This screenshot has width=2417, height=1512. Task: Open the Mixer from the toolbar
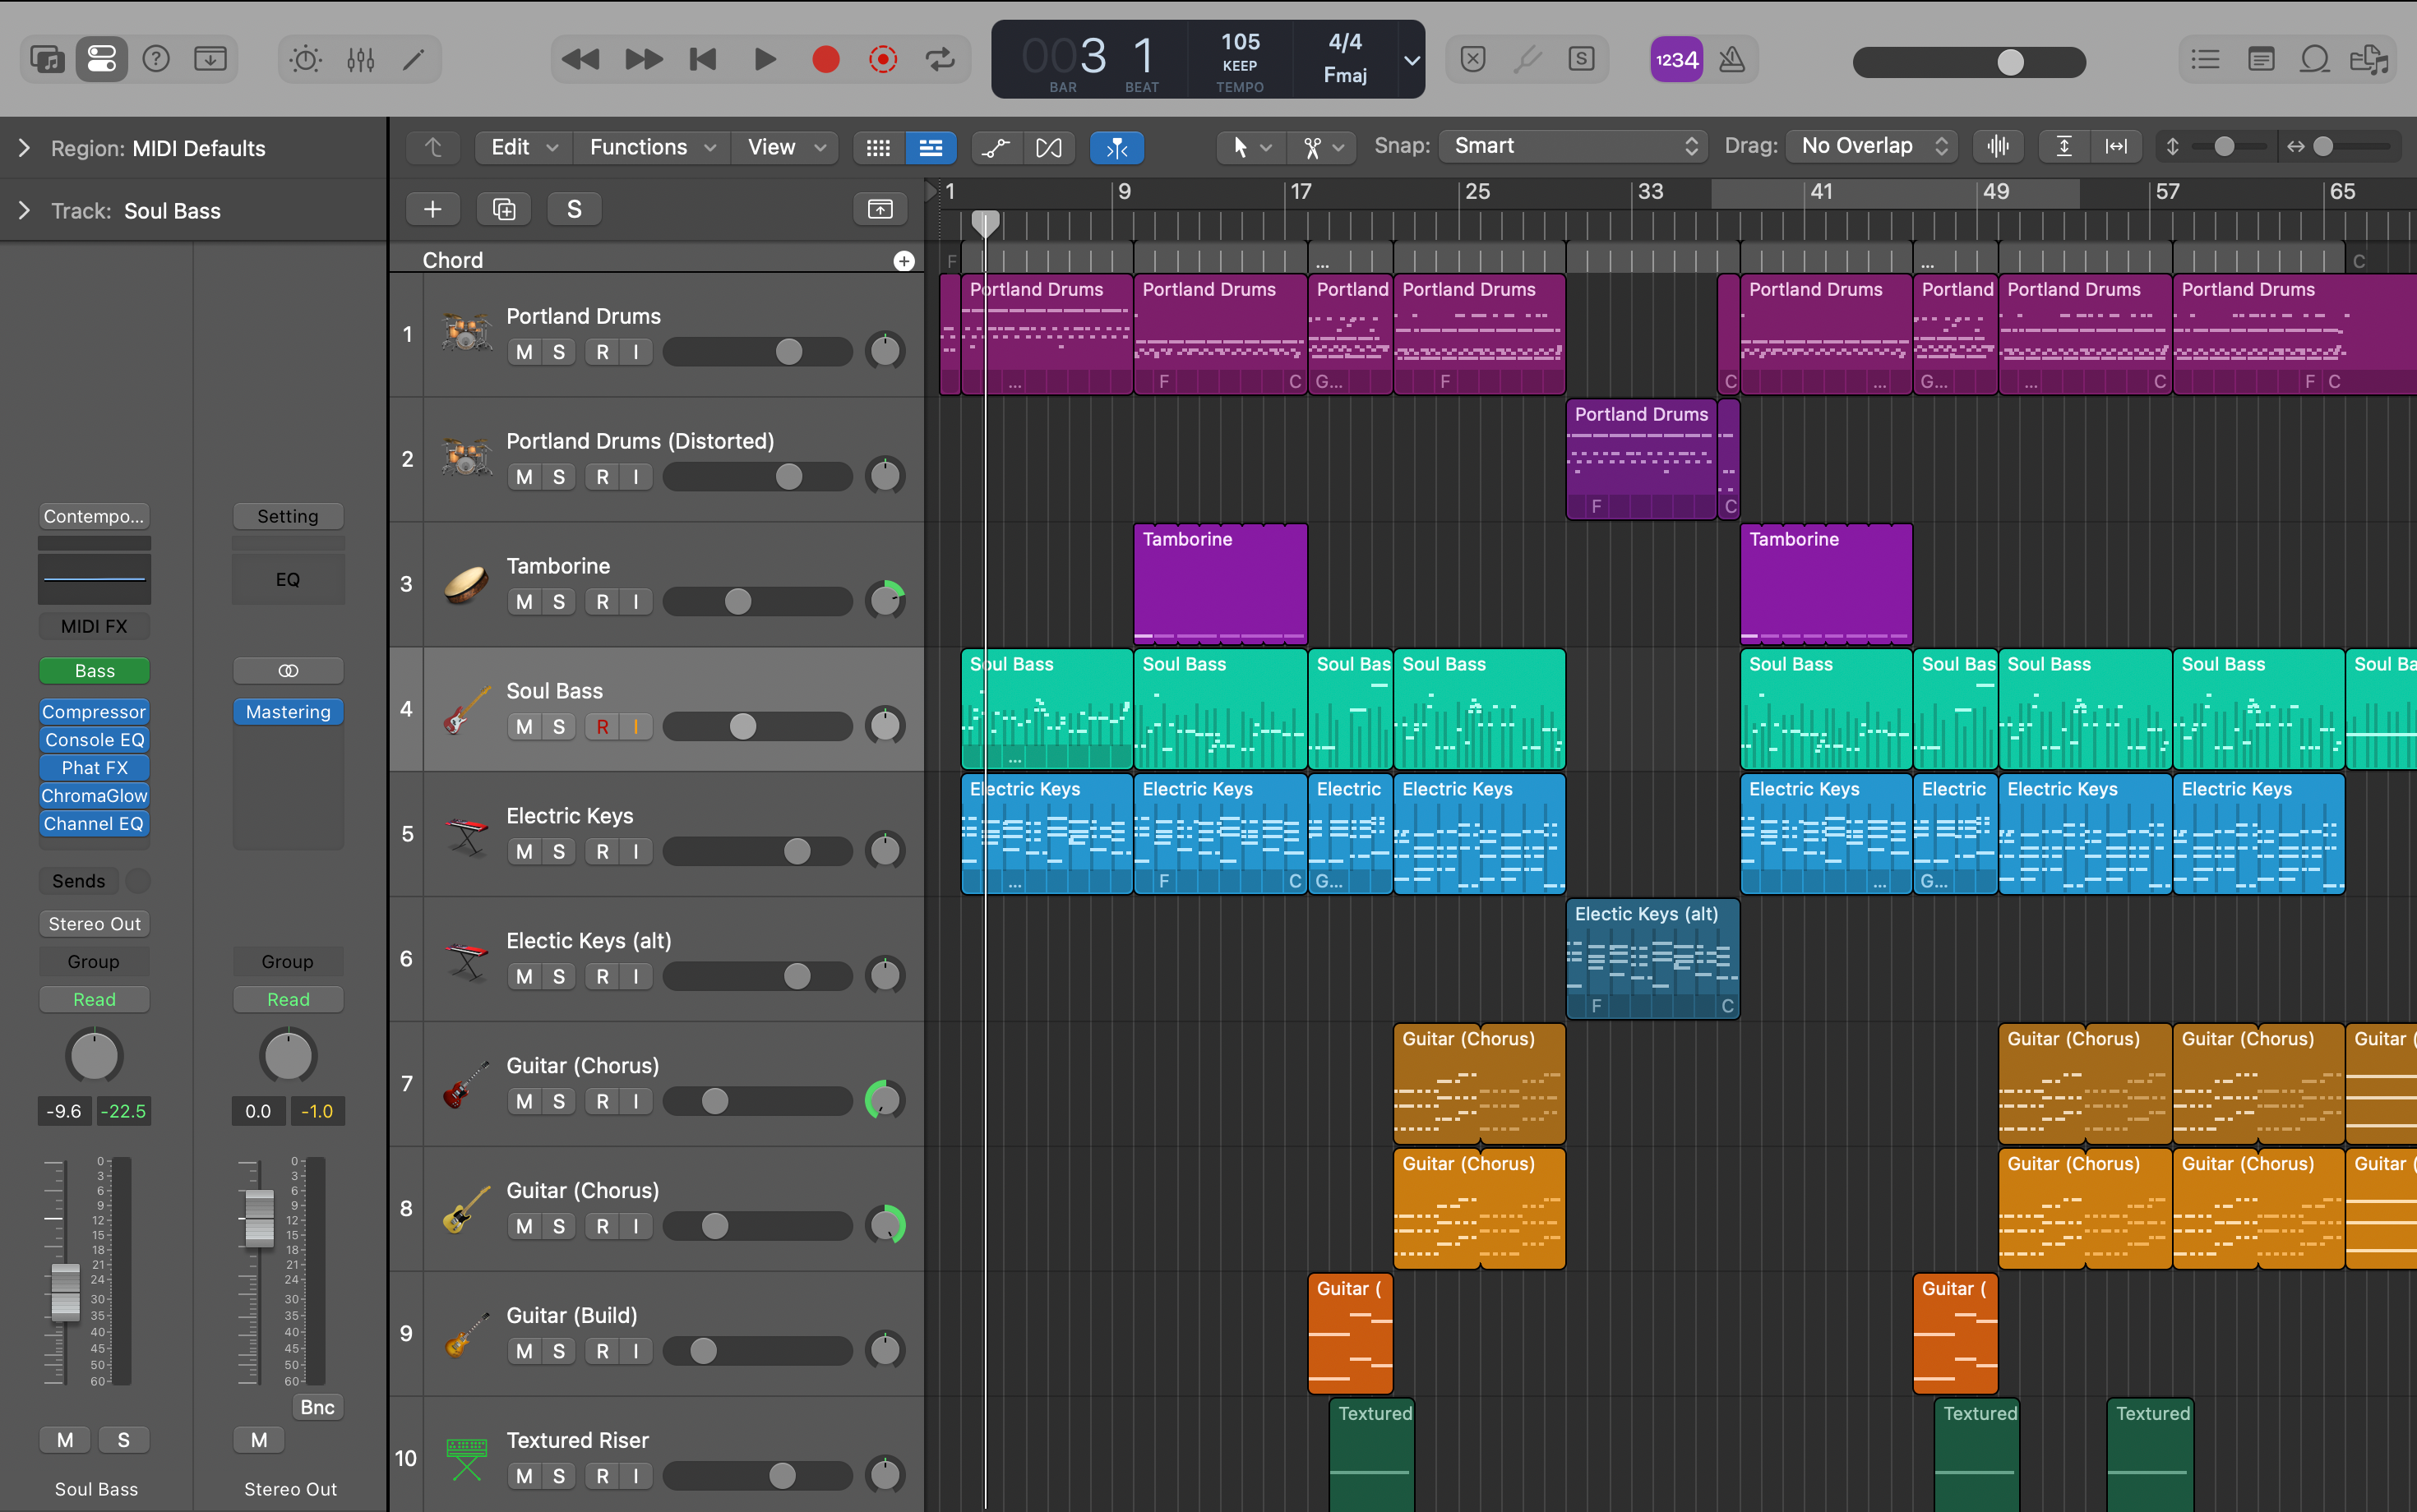click(x=360, y=60)
